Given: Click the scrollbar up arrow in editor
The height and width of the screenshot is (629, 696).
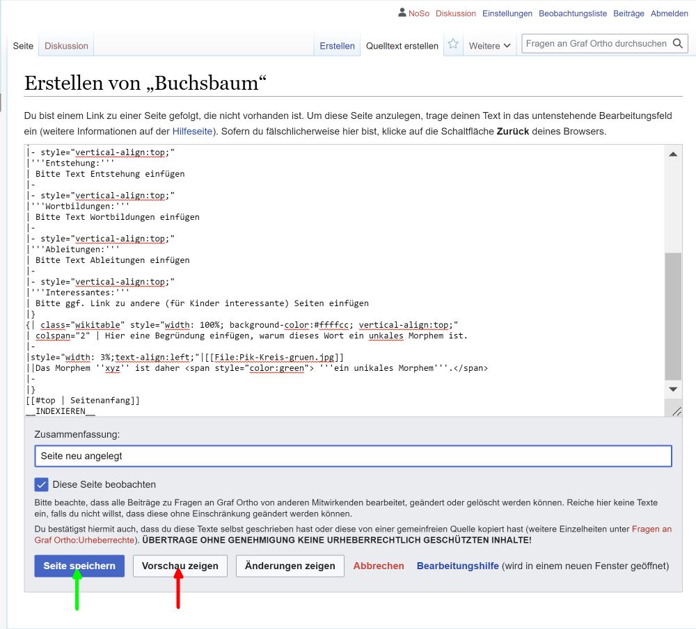Looking at the screenshot, I should coord(673,155).
